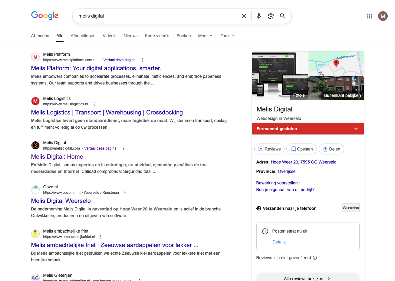The image size is (395, 281).
Task: Click the Melis Platform favicon
Action: click(35, 57)
